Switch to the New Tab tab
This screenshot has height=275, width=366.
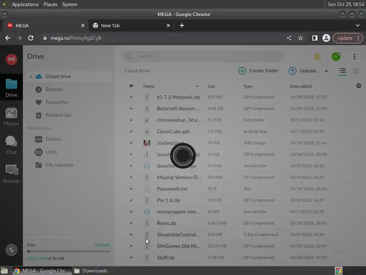pos(131,25)
